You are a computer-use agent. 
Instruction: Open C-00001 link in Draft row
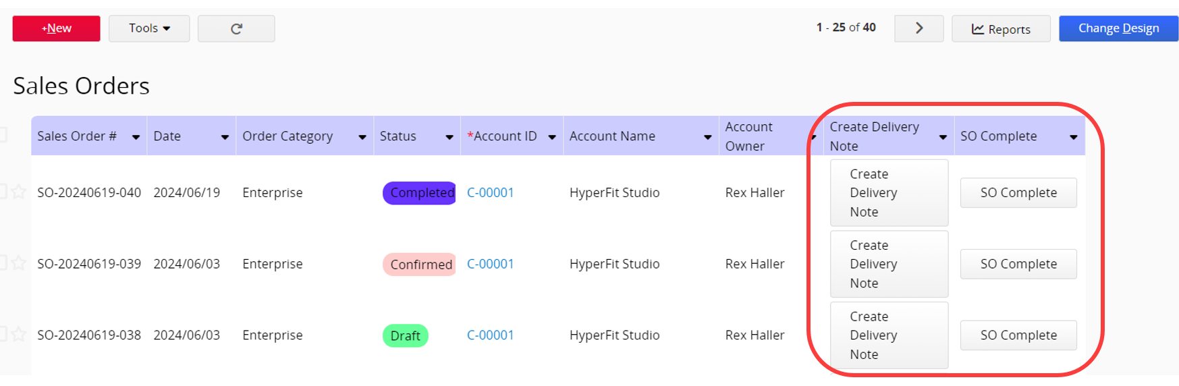(x=491, y=335)
